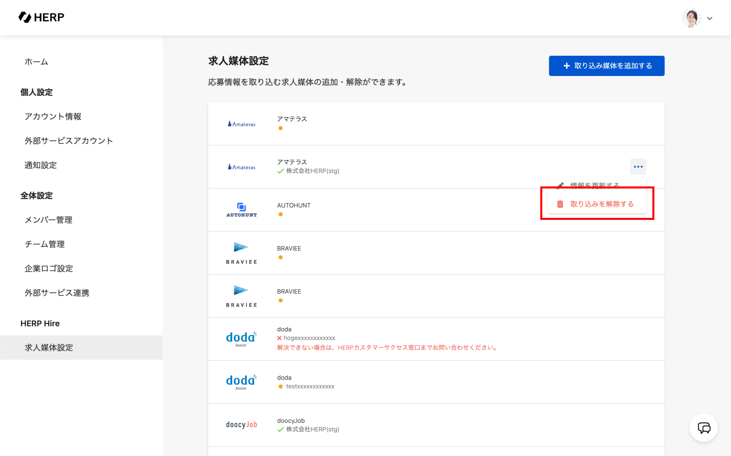Choose 情報を更新する in the popup menu
This screenshot has height=456, width=731.
click(595, 184)
